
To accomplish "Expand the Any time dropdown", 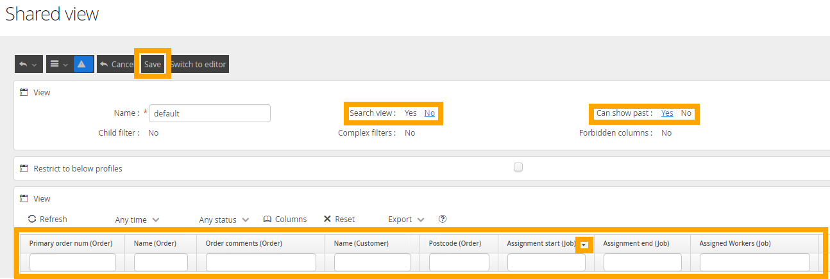I will tap(137, 219).
